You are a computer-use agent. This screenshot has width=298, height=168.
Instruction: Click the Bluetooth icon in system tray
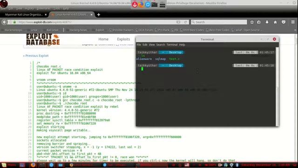tap(237, 165)
